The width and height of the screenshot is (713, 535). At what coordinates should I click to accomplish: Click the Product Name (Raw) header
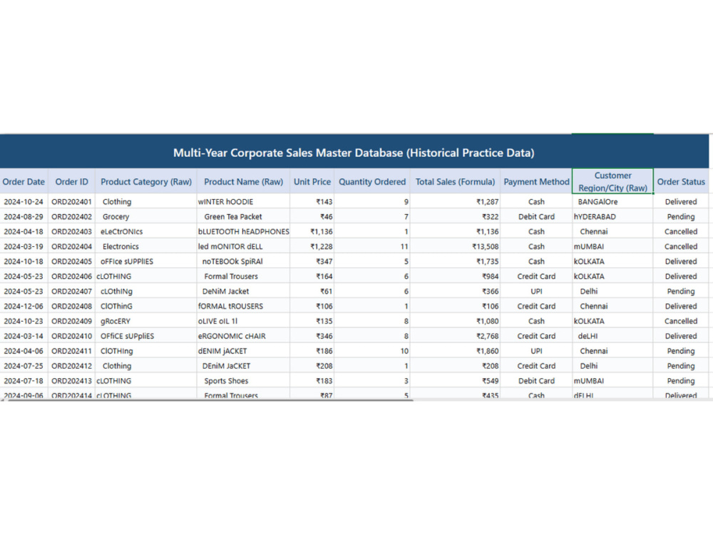click(243, 181)
